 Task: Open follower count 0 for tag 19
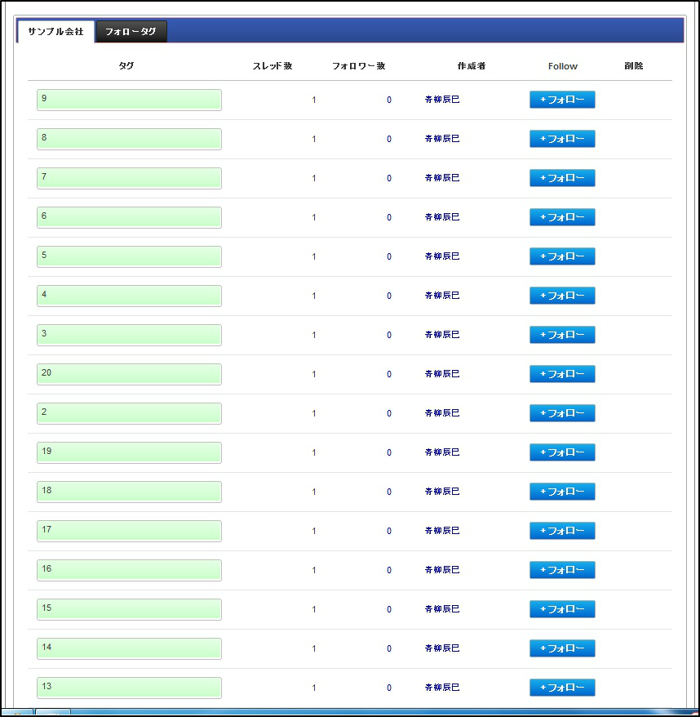click(x=389, y=452)
